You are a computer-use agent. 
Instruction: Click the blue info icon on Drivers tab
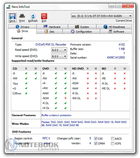[x=17, y=27]
